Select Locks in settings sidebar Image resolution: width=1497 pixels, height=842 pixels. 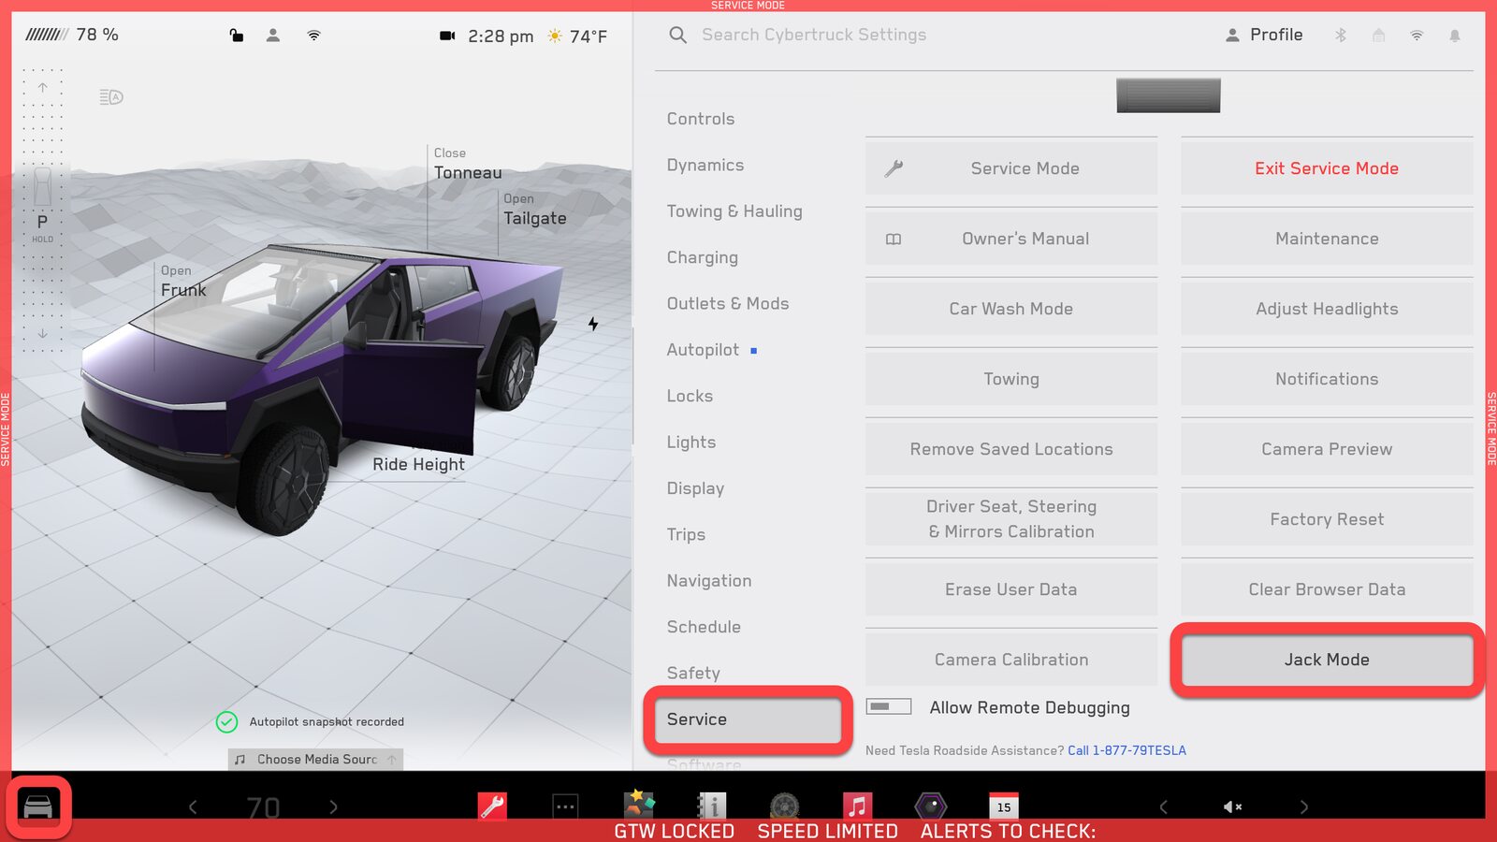click(x=690, y=396)
